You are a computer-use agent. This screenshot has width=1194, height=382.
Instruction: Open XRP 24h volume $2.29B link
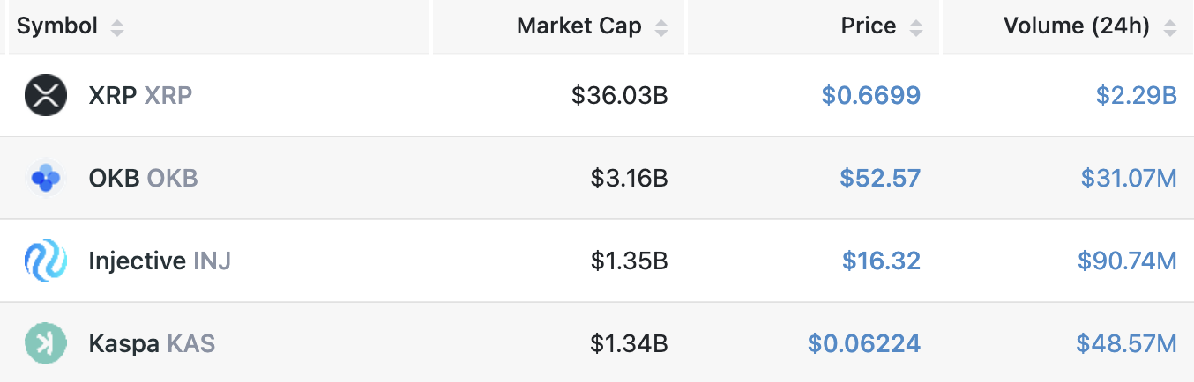coord(1136,95)
